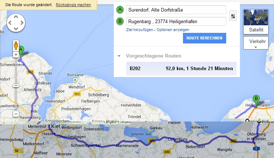Pan the map right with the arrow control
Viewport: 274px width, 158px height.
[22, 23]
